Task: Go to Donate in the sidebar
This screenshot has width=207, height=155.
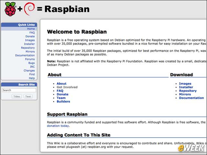Action: tap(30, 36)
